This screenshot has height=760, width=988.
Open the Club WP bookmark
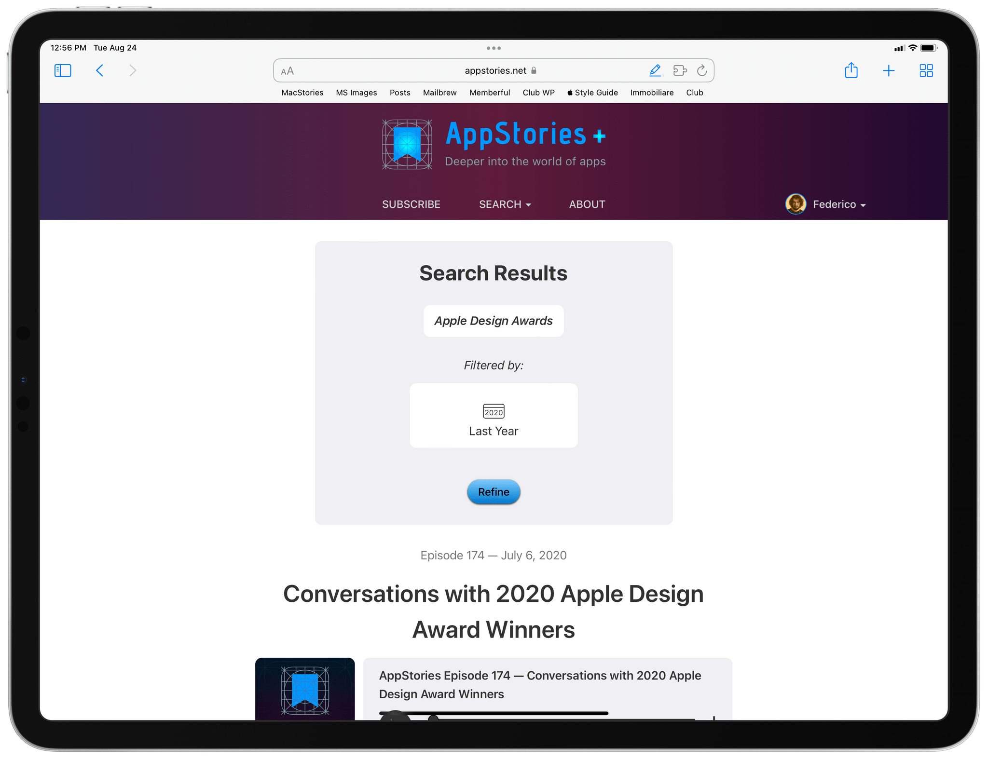pos(538,93)
